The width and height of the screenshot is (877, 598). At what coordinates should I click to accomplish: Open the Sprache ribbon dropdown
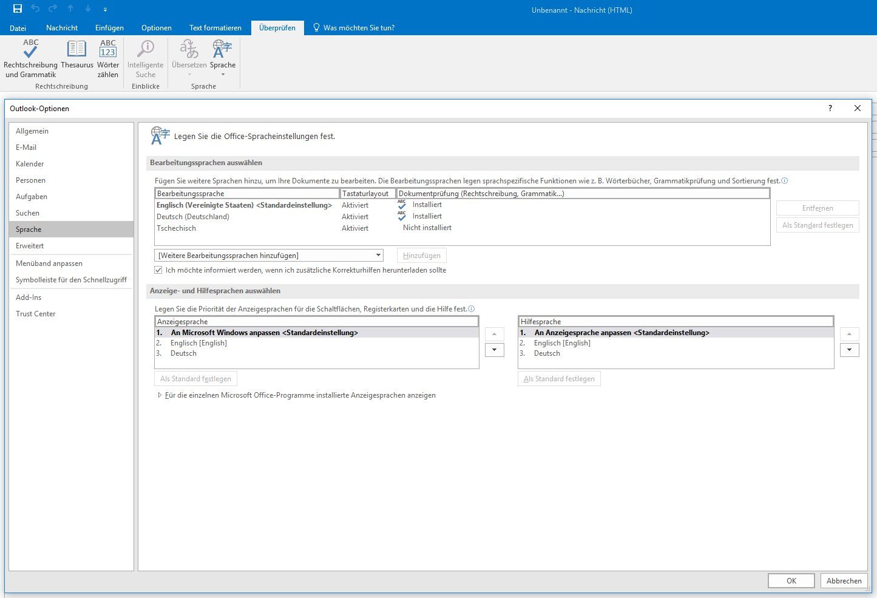(223, 59)
